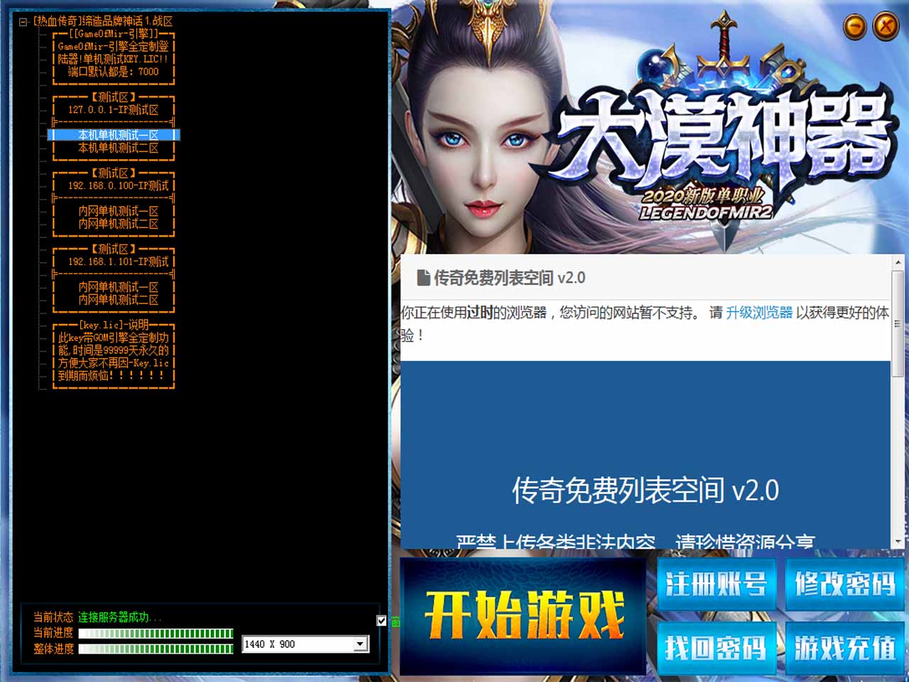Select 本机单机测试一区 server
909x682 pixels.
(x=118, y=135)
